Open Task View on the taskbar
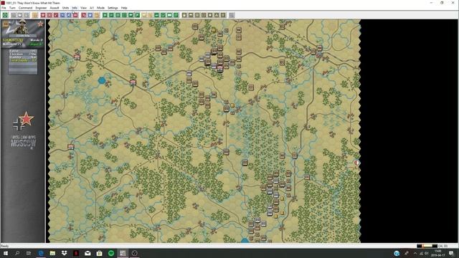The width and height of the screenshot is (459, 258). coord(29,253)
